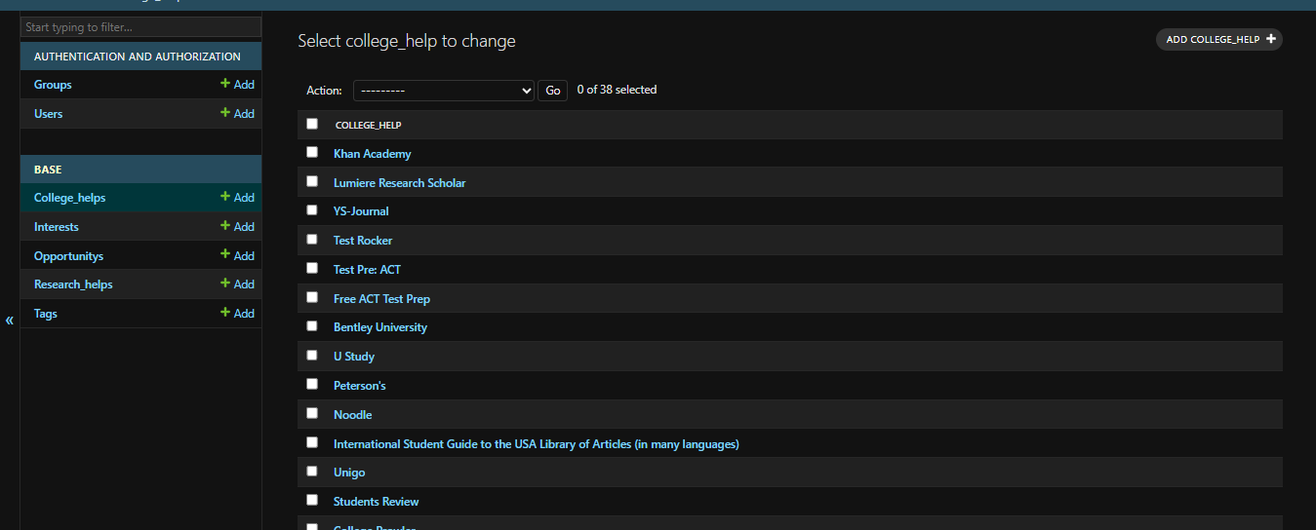This screenshot has width=1316, height=530.
Task: Click the plus Add icon next to Interests
Action: [237, 227]
